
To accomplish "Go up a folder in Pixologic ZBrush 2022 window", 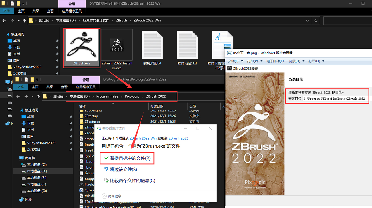I will (x=38, y=96).
